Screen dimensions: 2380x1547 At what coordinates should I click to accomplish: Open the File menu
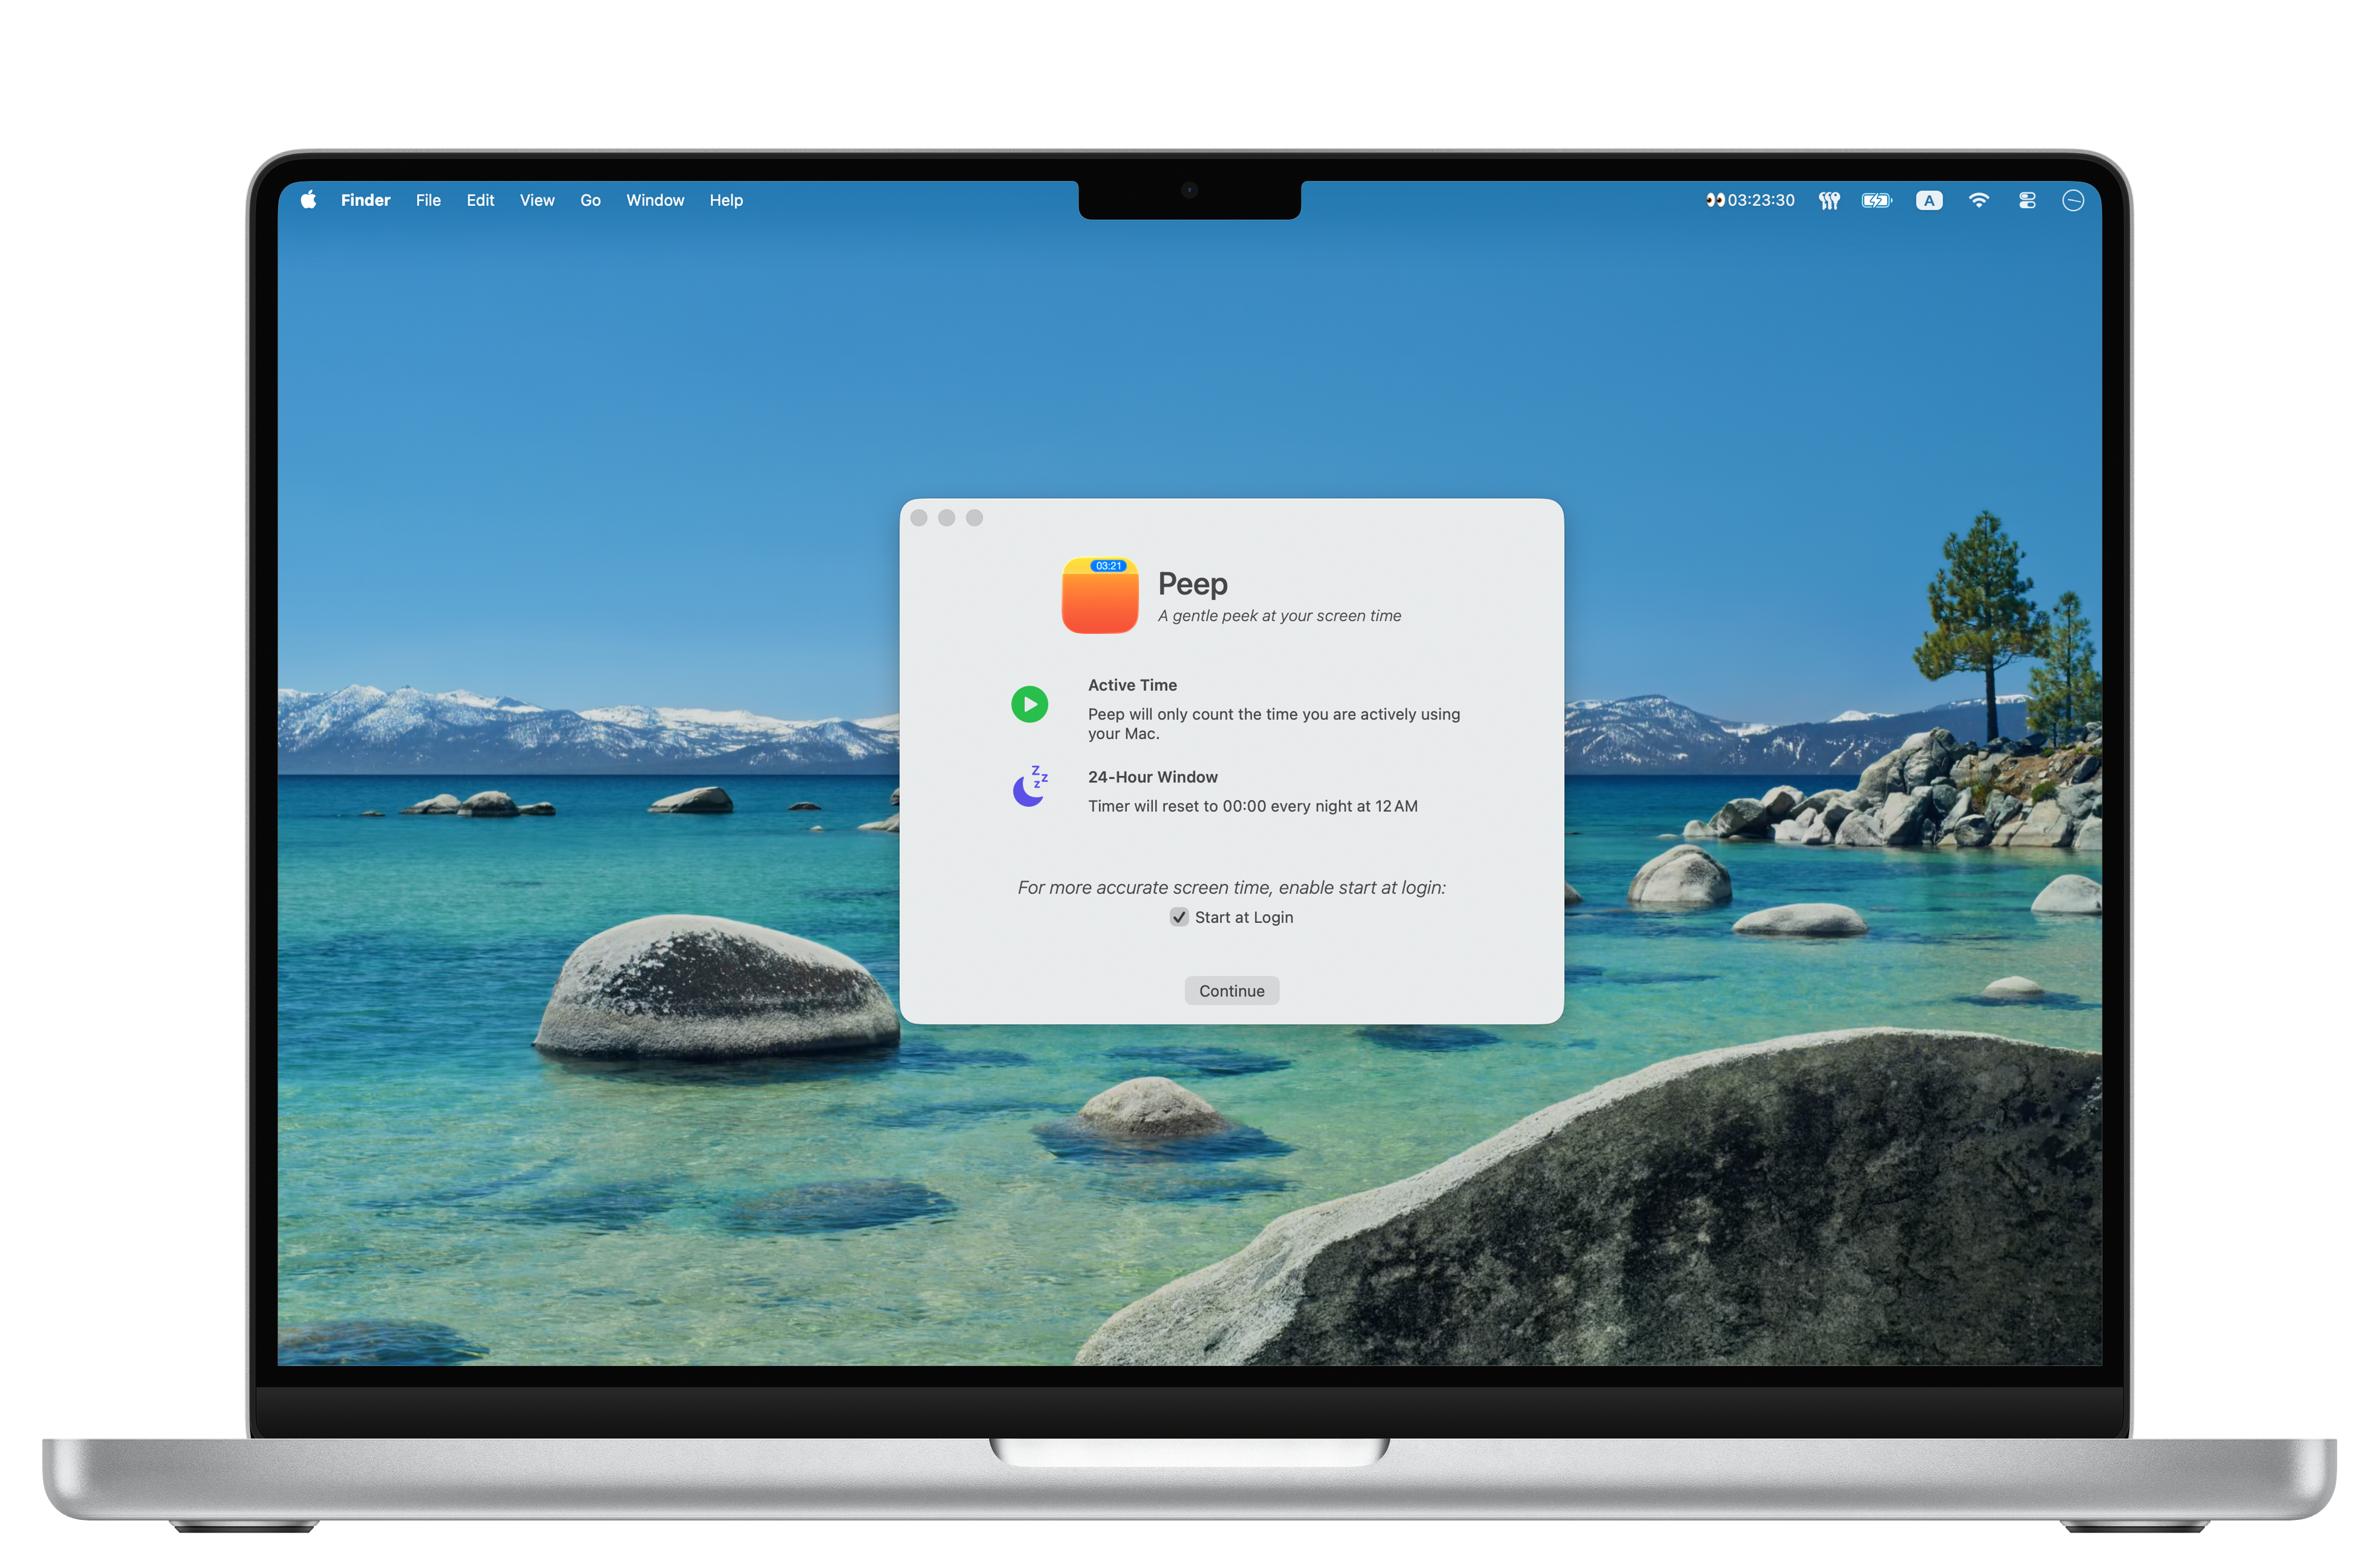(x=428, y=200)
